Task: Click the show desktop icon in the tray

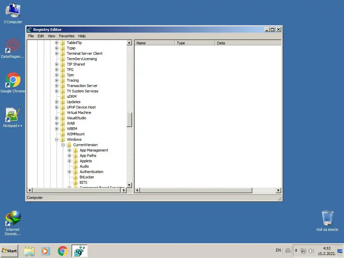Action: 340,251
